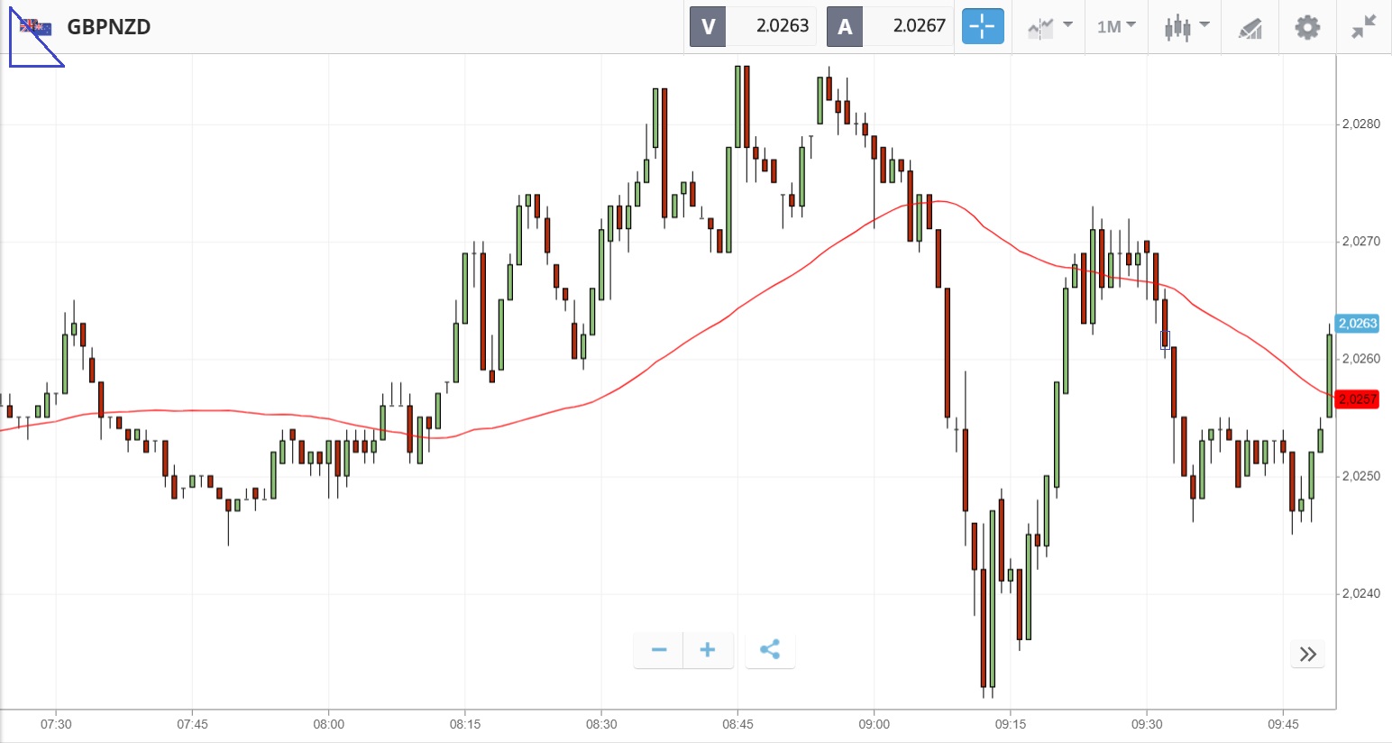
Task: Select the drawing tools pencil icon
Action: point(1250,28)
